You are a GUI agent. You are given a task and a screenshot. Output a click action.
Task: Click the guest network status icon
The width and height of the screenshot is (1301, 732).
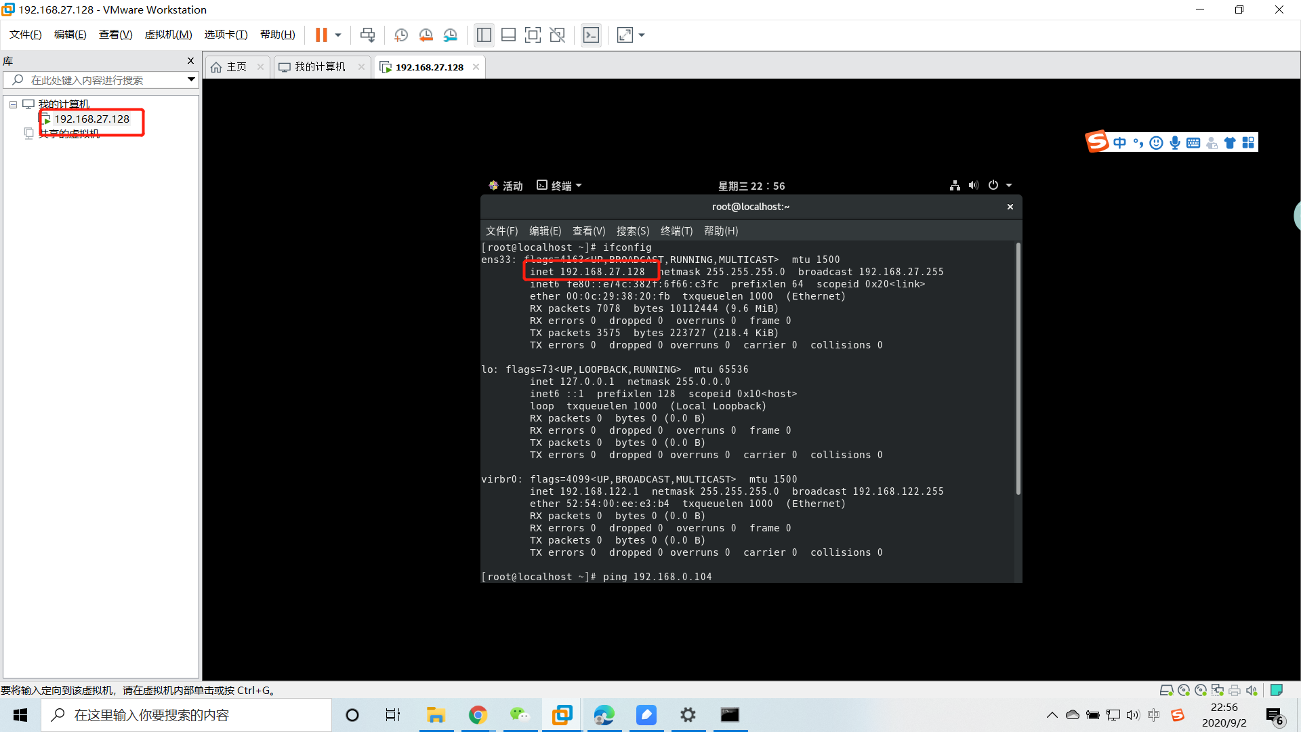955,185
